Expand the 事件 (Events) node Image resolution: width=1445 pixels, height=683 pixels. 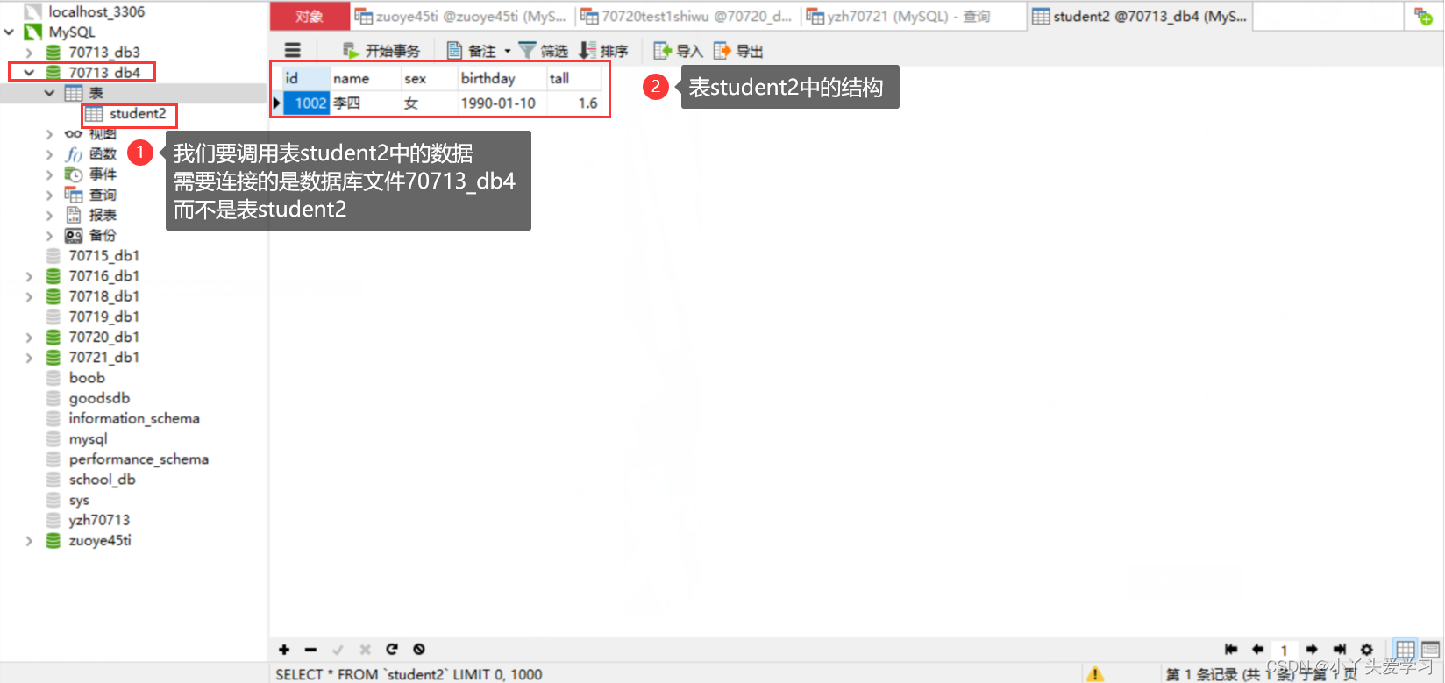[49, 174]
